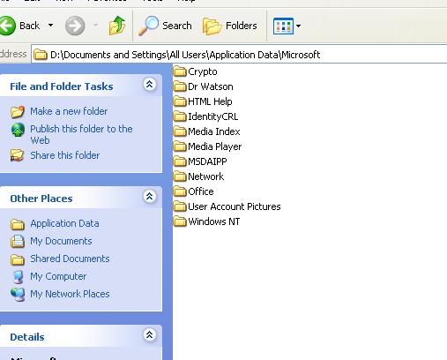Select the Crypto folder icon

click(180, 71)
